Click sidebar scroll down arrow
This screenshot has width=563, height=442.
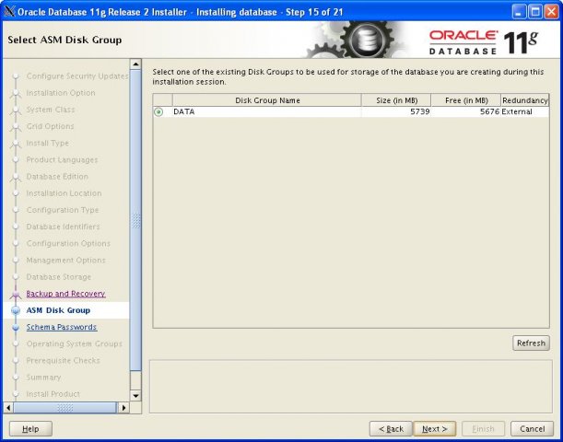[135, 396]
